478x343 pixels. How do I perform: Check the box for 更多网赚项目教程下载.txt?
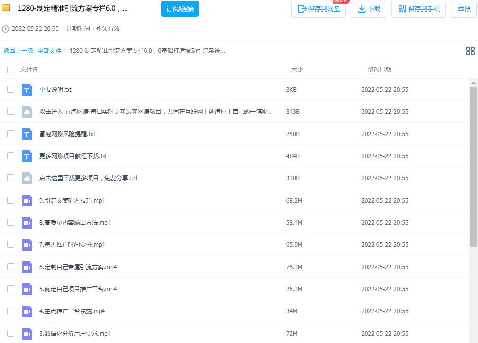(x=11, y=156)
